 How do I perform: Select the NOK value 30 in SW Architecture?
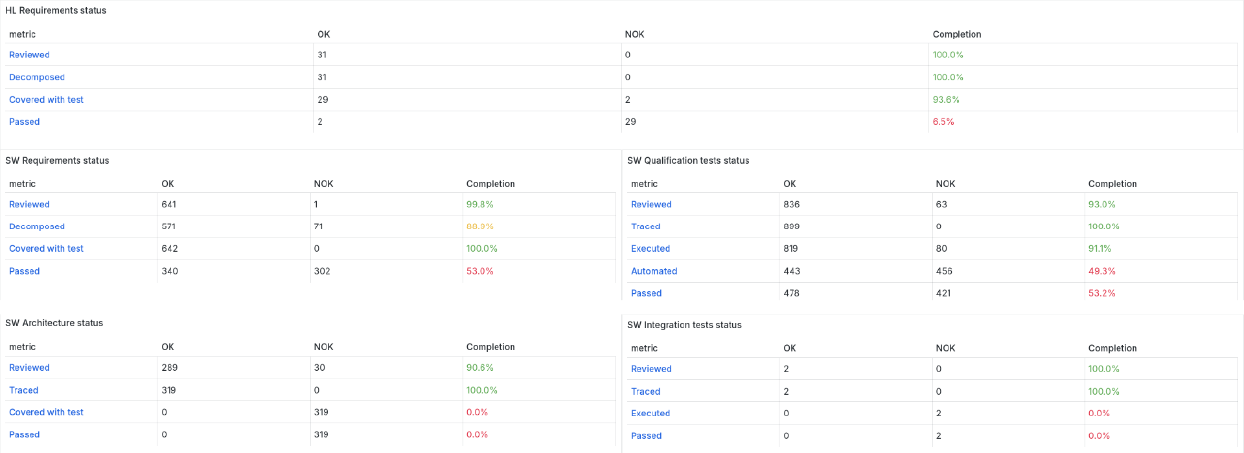[319, 368]
